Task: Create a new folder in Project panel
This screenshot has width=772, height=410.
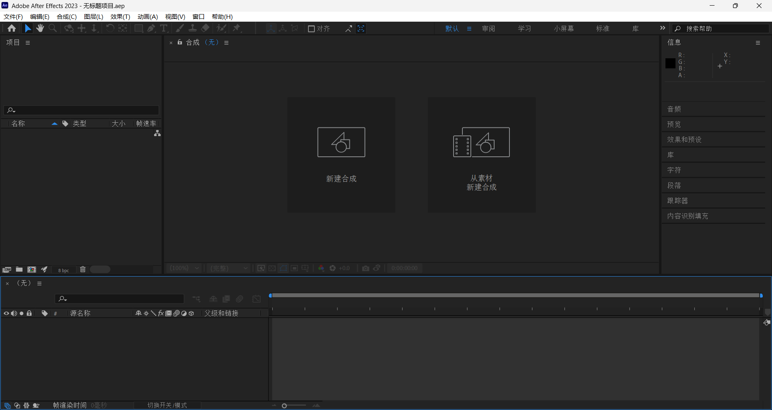Action: coord(19,269)
